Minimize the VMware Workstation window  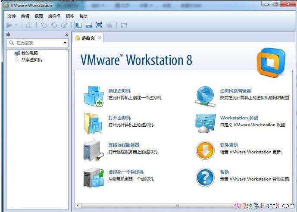click(x=267, y=4)
